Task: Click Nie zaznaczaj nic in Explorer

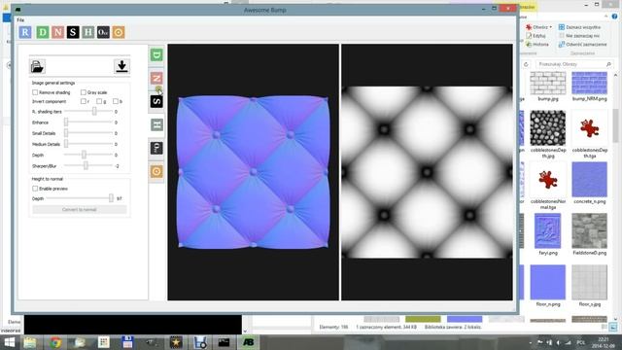Action: 579,36
